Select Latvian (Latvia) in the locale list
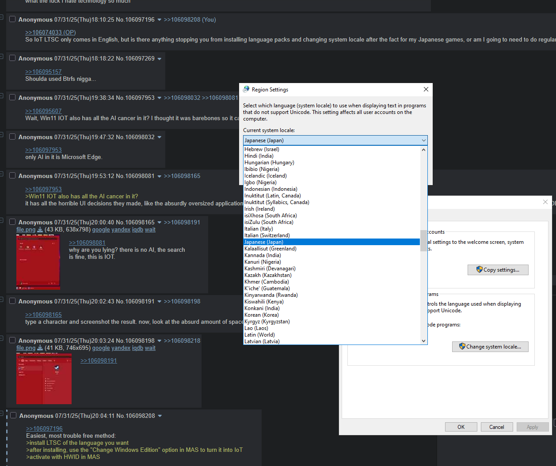The image size is (556, 466). click(331, 341)
